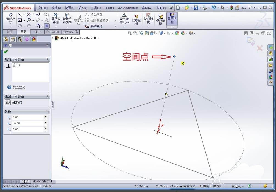
Task: Collapse the 现有几何关系 section
Action: click(48, 59)
